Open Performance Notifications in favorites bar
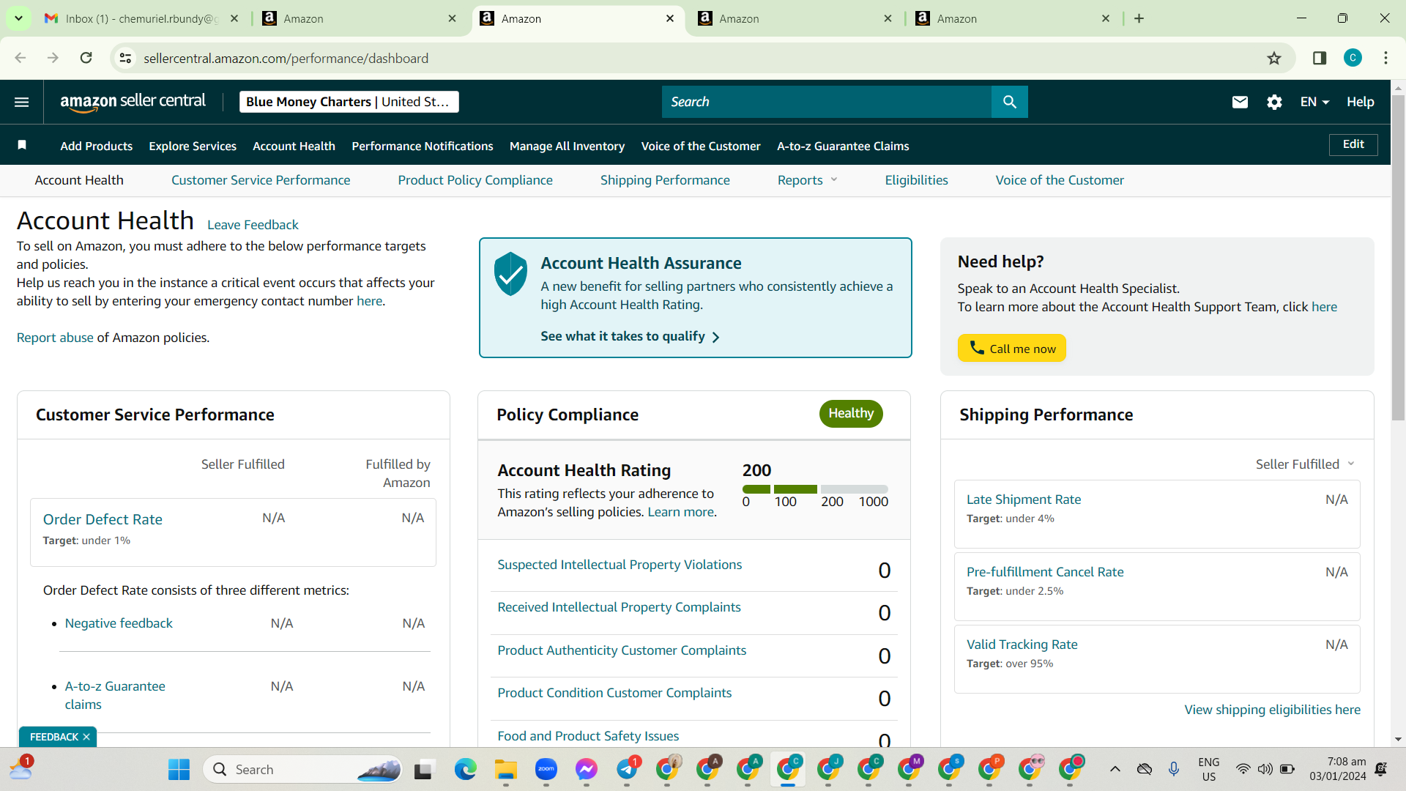The width and height of the screenshot is (1406, 791). tap(423, 146)
